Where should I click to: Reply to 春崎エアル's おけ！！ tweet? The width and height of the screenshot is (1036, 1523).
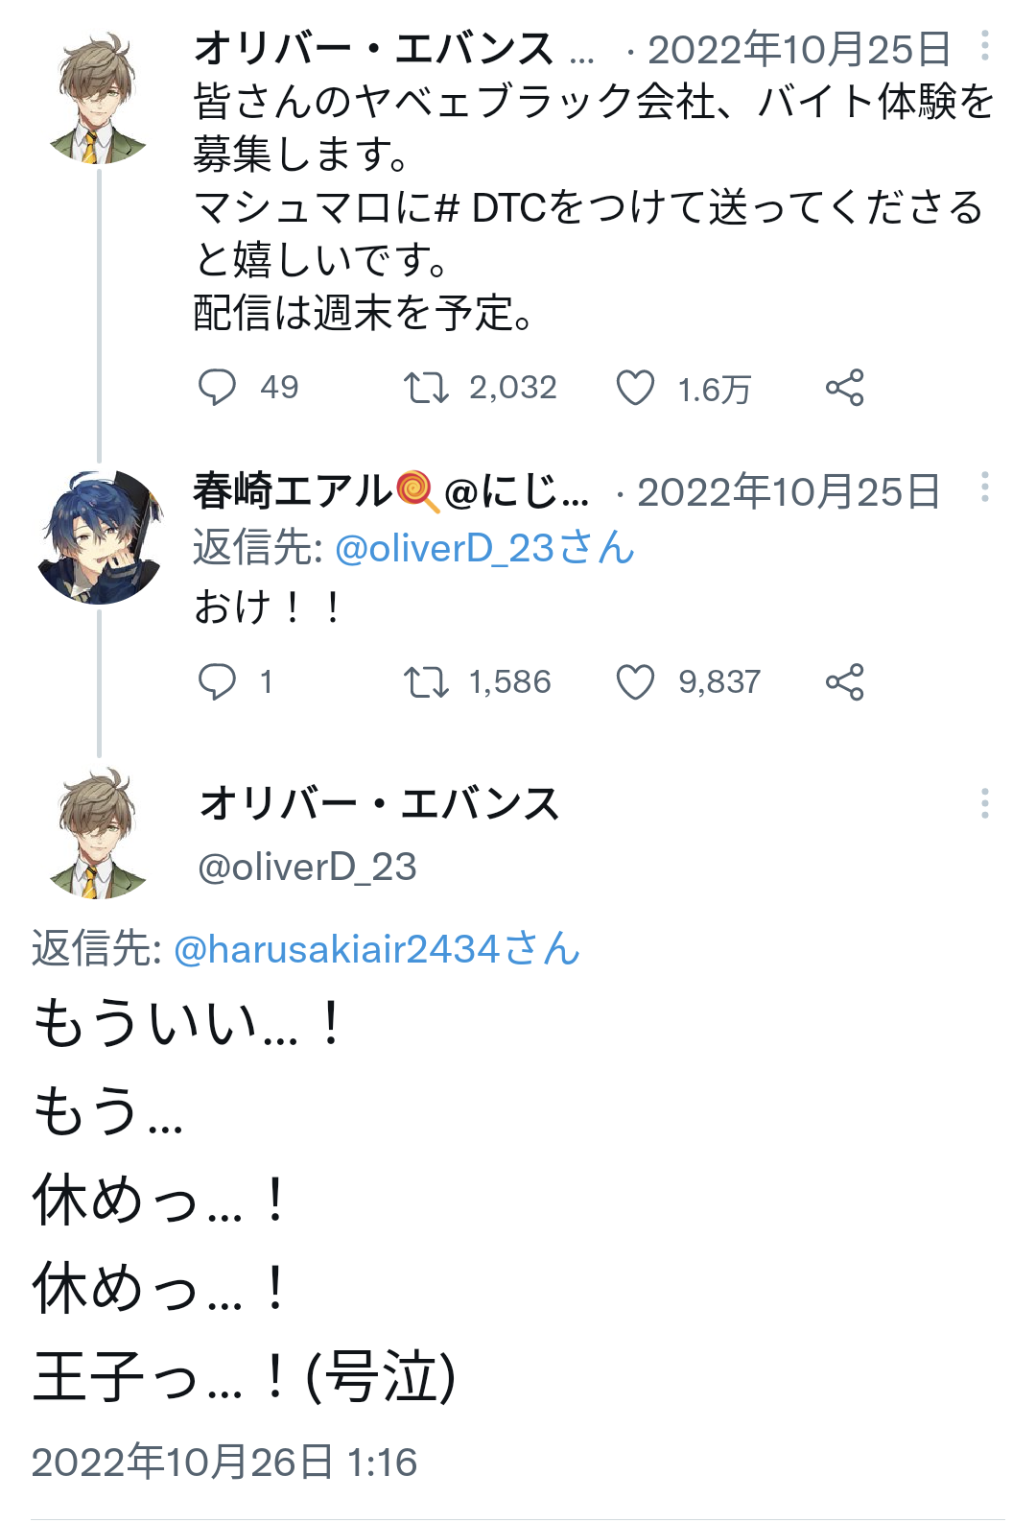217,682
